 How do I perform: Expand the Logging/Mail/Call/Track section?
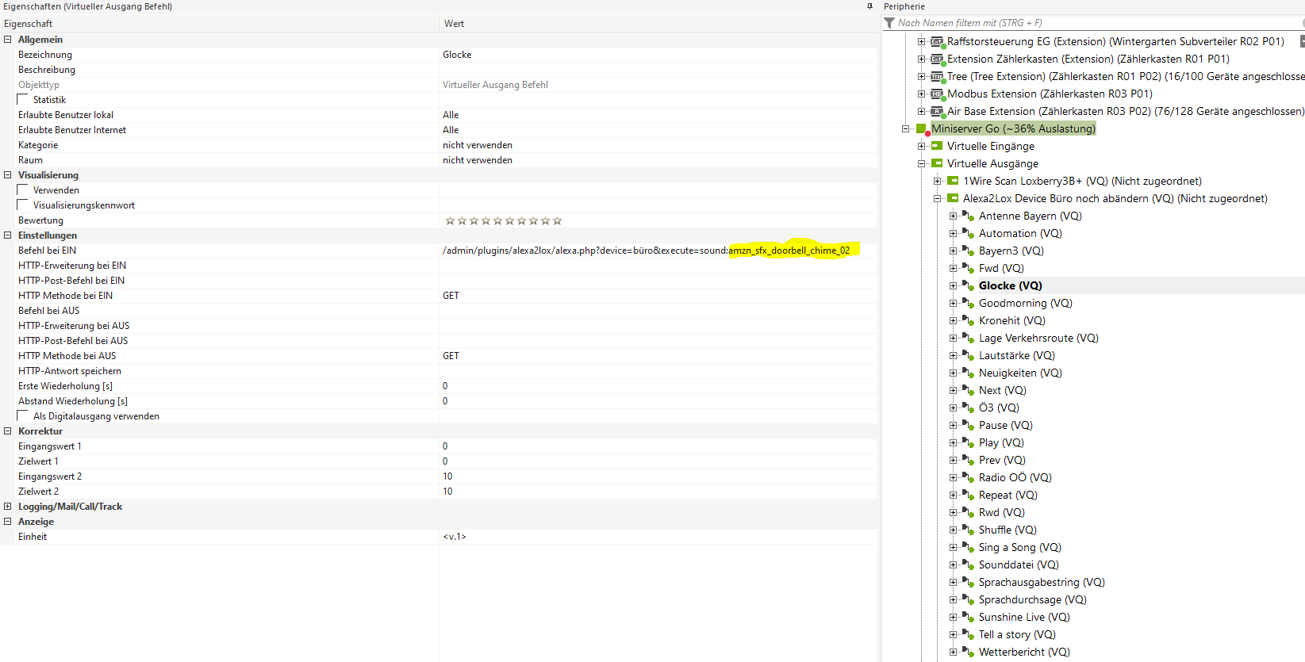(x=8, y=507)
